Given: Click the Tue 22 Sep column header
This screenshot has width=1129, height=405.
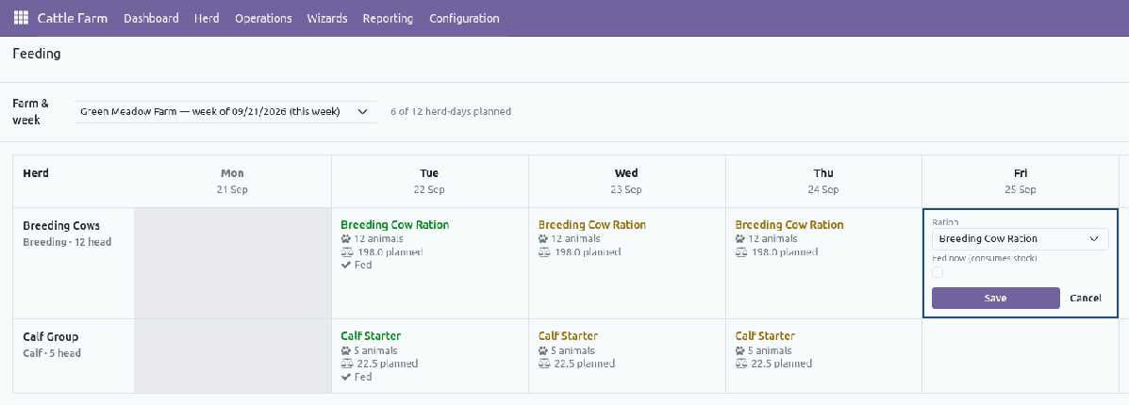Looking at the screenshot, I should tap(429, 181).
